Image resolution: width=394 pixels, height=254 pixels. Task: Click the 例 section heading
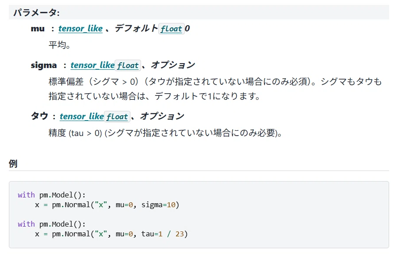(x=13, y=163)
